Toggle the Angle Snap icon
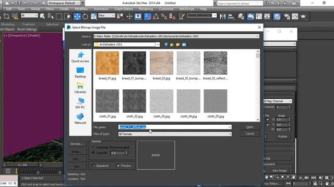 pos(156,16)
